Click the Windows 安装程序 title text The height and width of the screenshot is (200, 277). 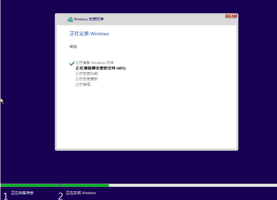click(x=89, y=19)
